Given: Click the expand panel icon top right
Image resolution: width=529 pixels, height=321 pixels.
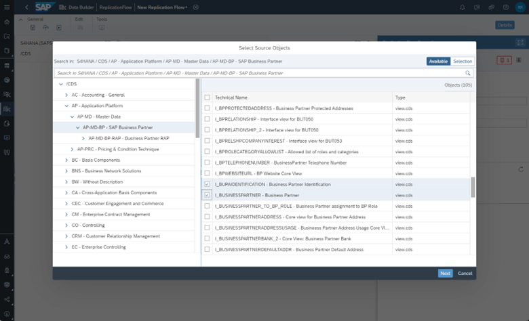Looking at the screenshot, I should [x=520, y=42].
